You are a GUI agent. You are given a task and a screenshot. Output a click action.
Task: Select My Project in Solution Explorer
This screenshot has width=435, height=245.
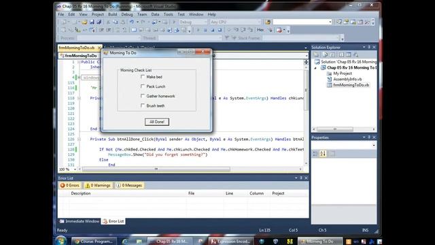(343, 73)
